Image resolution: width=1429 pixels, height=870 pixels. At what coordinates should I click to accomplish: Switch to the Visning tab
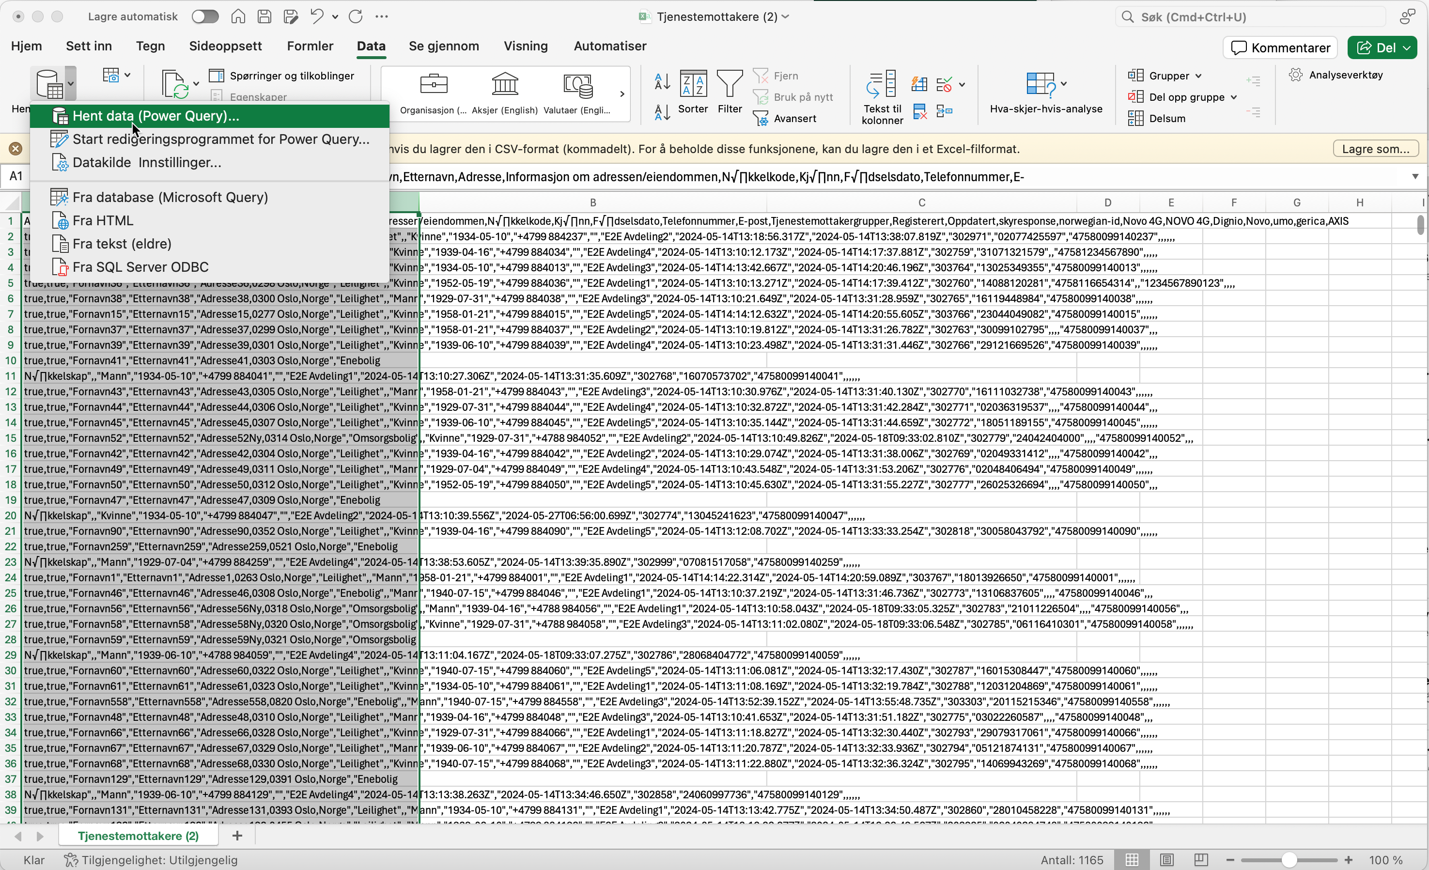tap(526, 46)
